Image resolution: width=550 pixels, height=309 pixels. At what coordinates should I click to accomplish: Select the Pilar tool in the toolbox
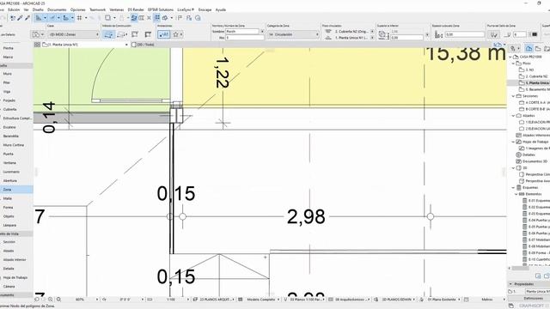[x=7, y=82]
